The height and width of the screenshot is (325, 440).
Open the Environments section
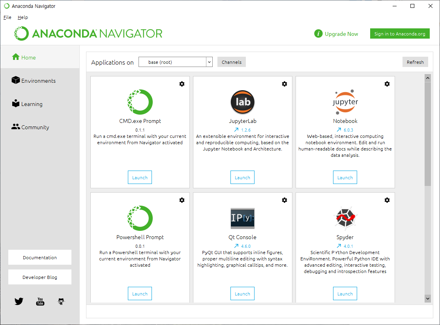pyautogui.click(x=40, y=81)
